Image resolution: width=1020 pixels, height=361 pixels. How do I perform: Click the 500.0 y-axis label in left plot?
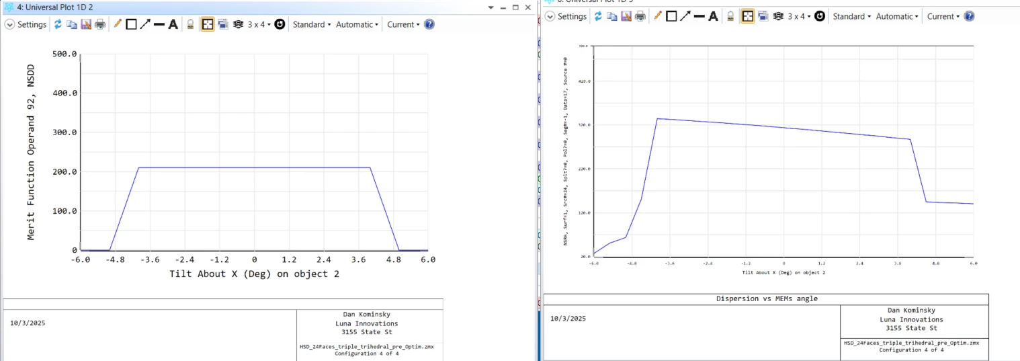(65, 54)
